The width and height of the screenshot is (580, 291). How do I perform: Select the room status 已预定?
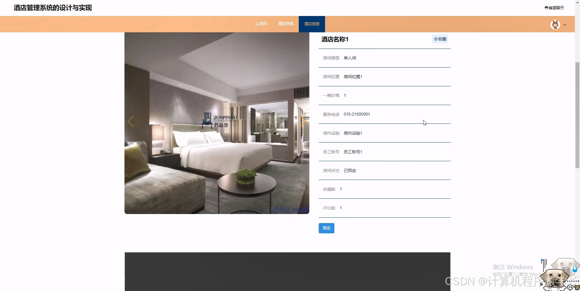(x=350, y=171)
